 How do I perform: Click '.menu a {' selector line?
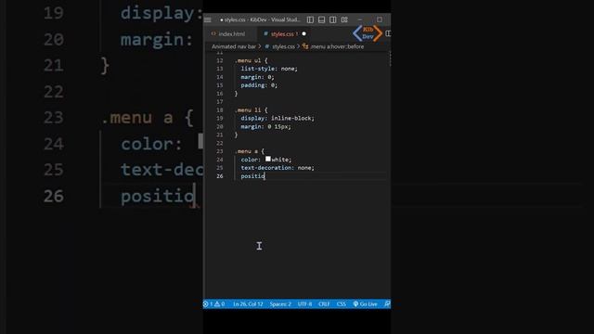coord(249,151)
